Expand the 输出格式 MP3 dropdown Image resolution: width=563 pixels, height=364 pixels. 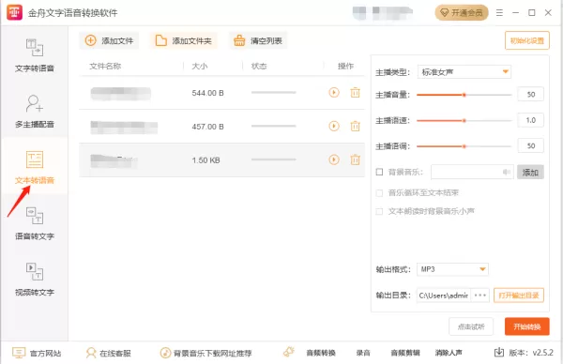(452, 269)
